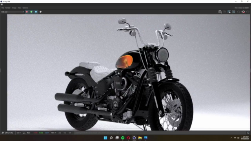Open the HSV color mode dropdown
Screen dimensions: 251x141
54,133
